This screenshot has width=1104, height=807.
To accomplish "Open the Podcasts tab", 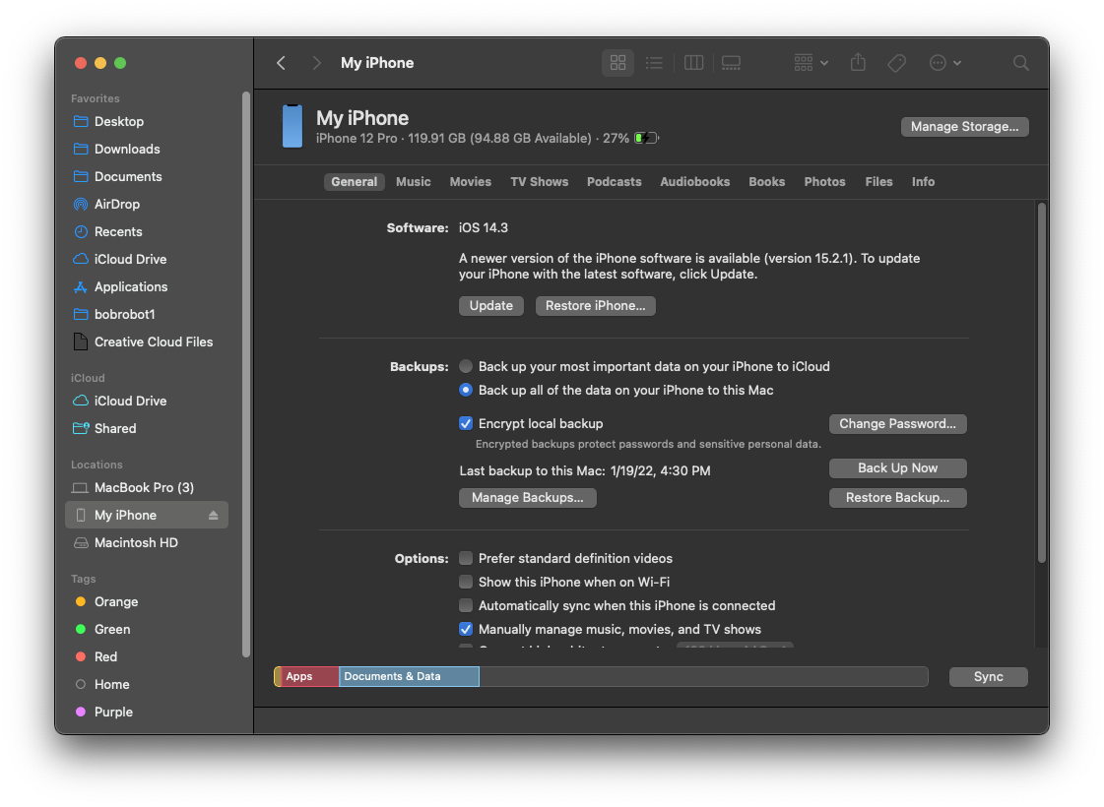I will click(614, 182).
